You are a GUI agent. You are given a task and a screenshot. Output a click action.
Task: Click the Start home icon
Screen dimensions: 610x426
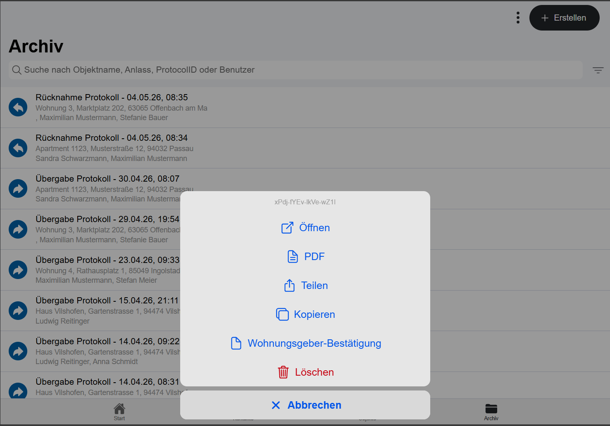119,409
